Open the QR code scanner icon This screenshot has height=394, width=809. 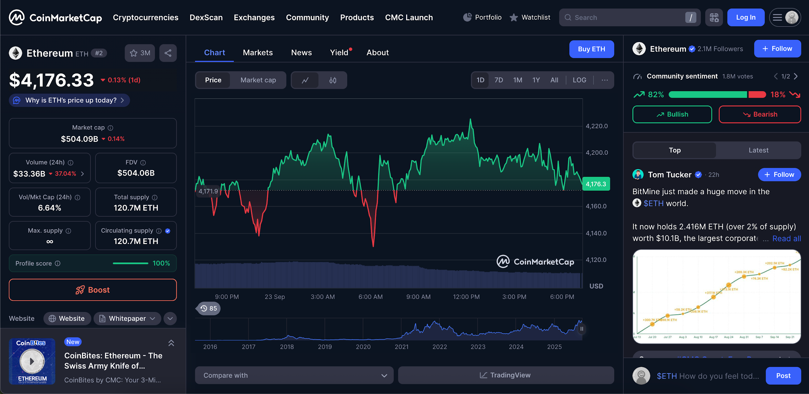[x=714, y=17]
